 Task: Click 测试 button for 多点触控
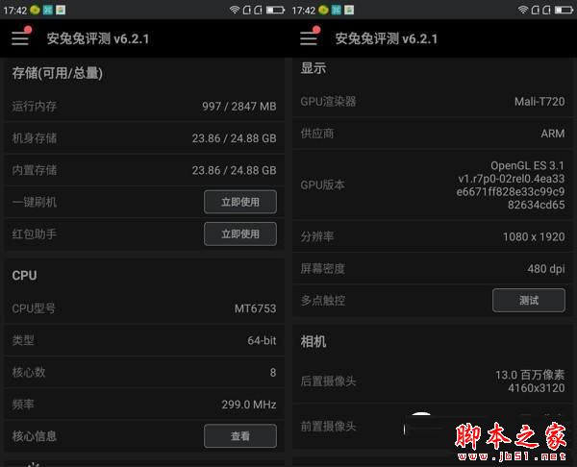coord(529,301)
